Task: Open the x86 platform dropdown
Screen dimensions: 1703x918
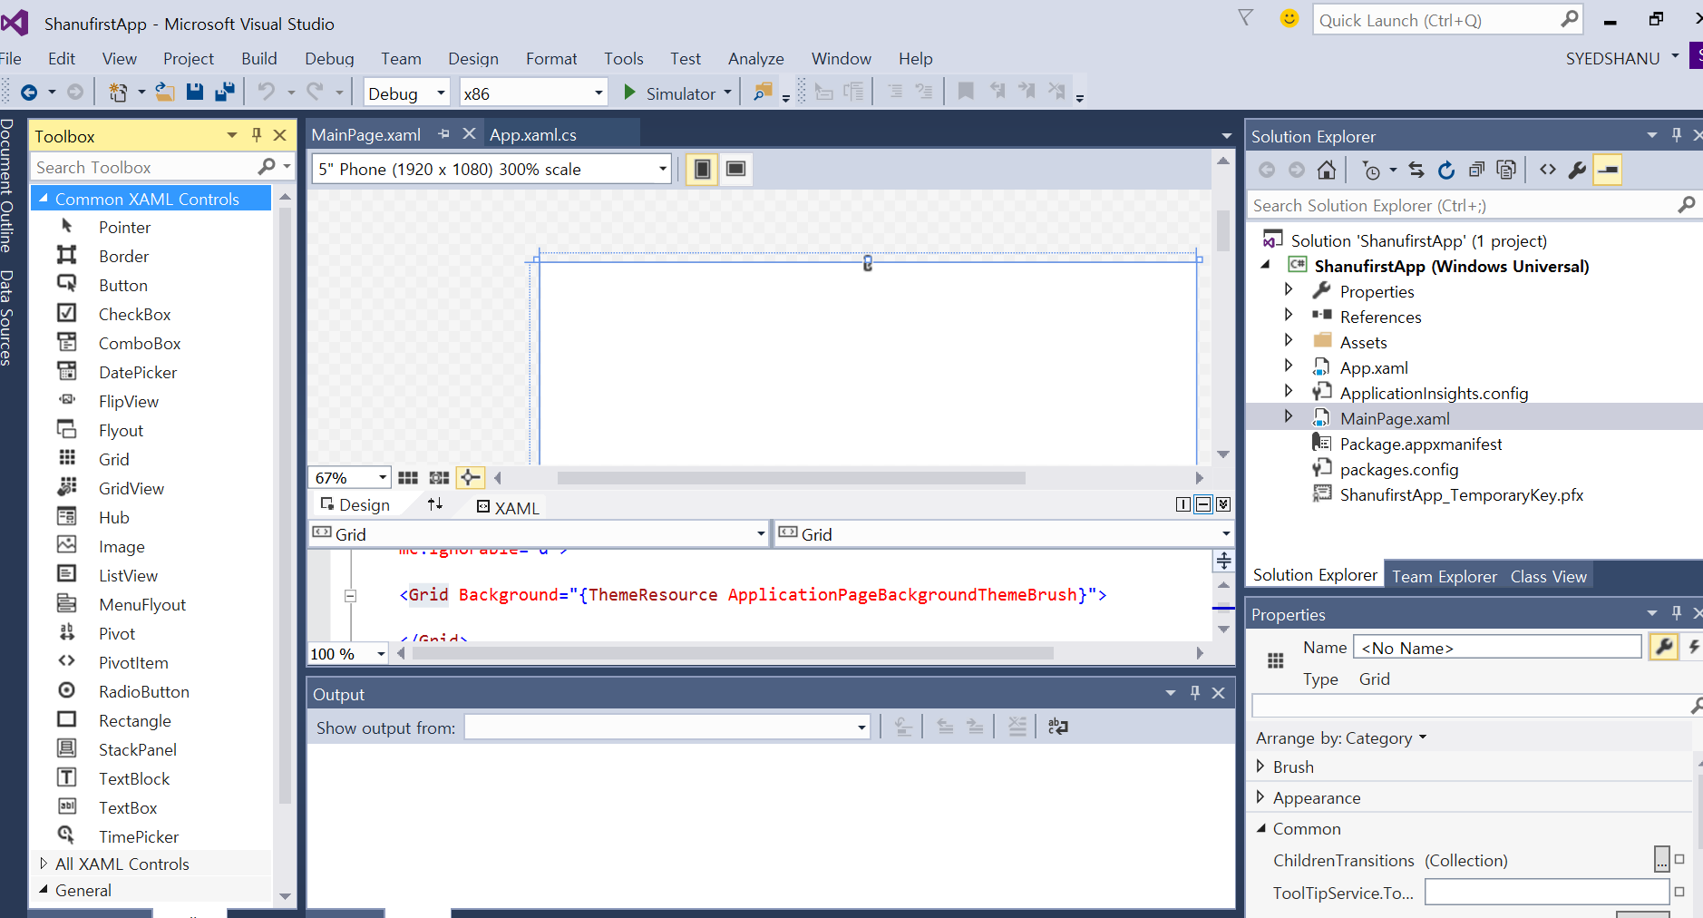Action: (x=598, y=93)
